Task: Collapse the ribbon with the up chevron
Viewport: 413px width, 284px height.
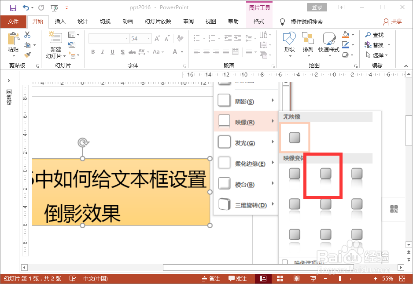Action: tap(406, 66)
